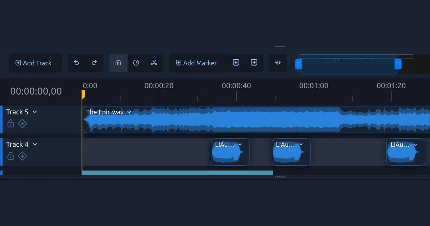The width and height of the screenshot is (430, 226).
Task: Click the top panel resize grip
Action: (x=280, y=46)
